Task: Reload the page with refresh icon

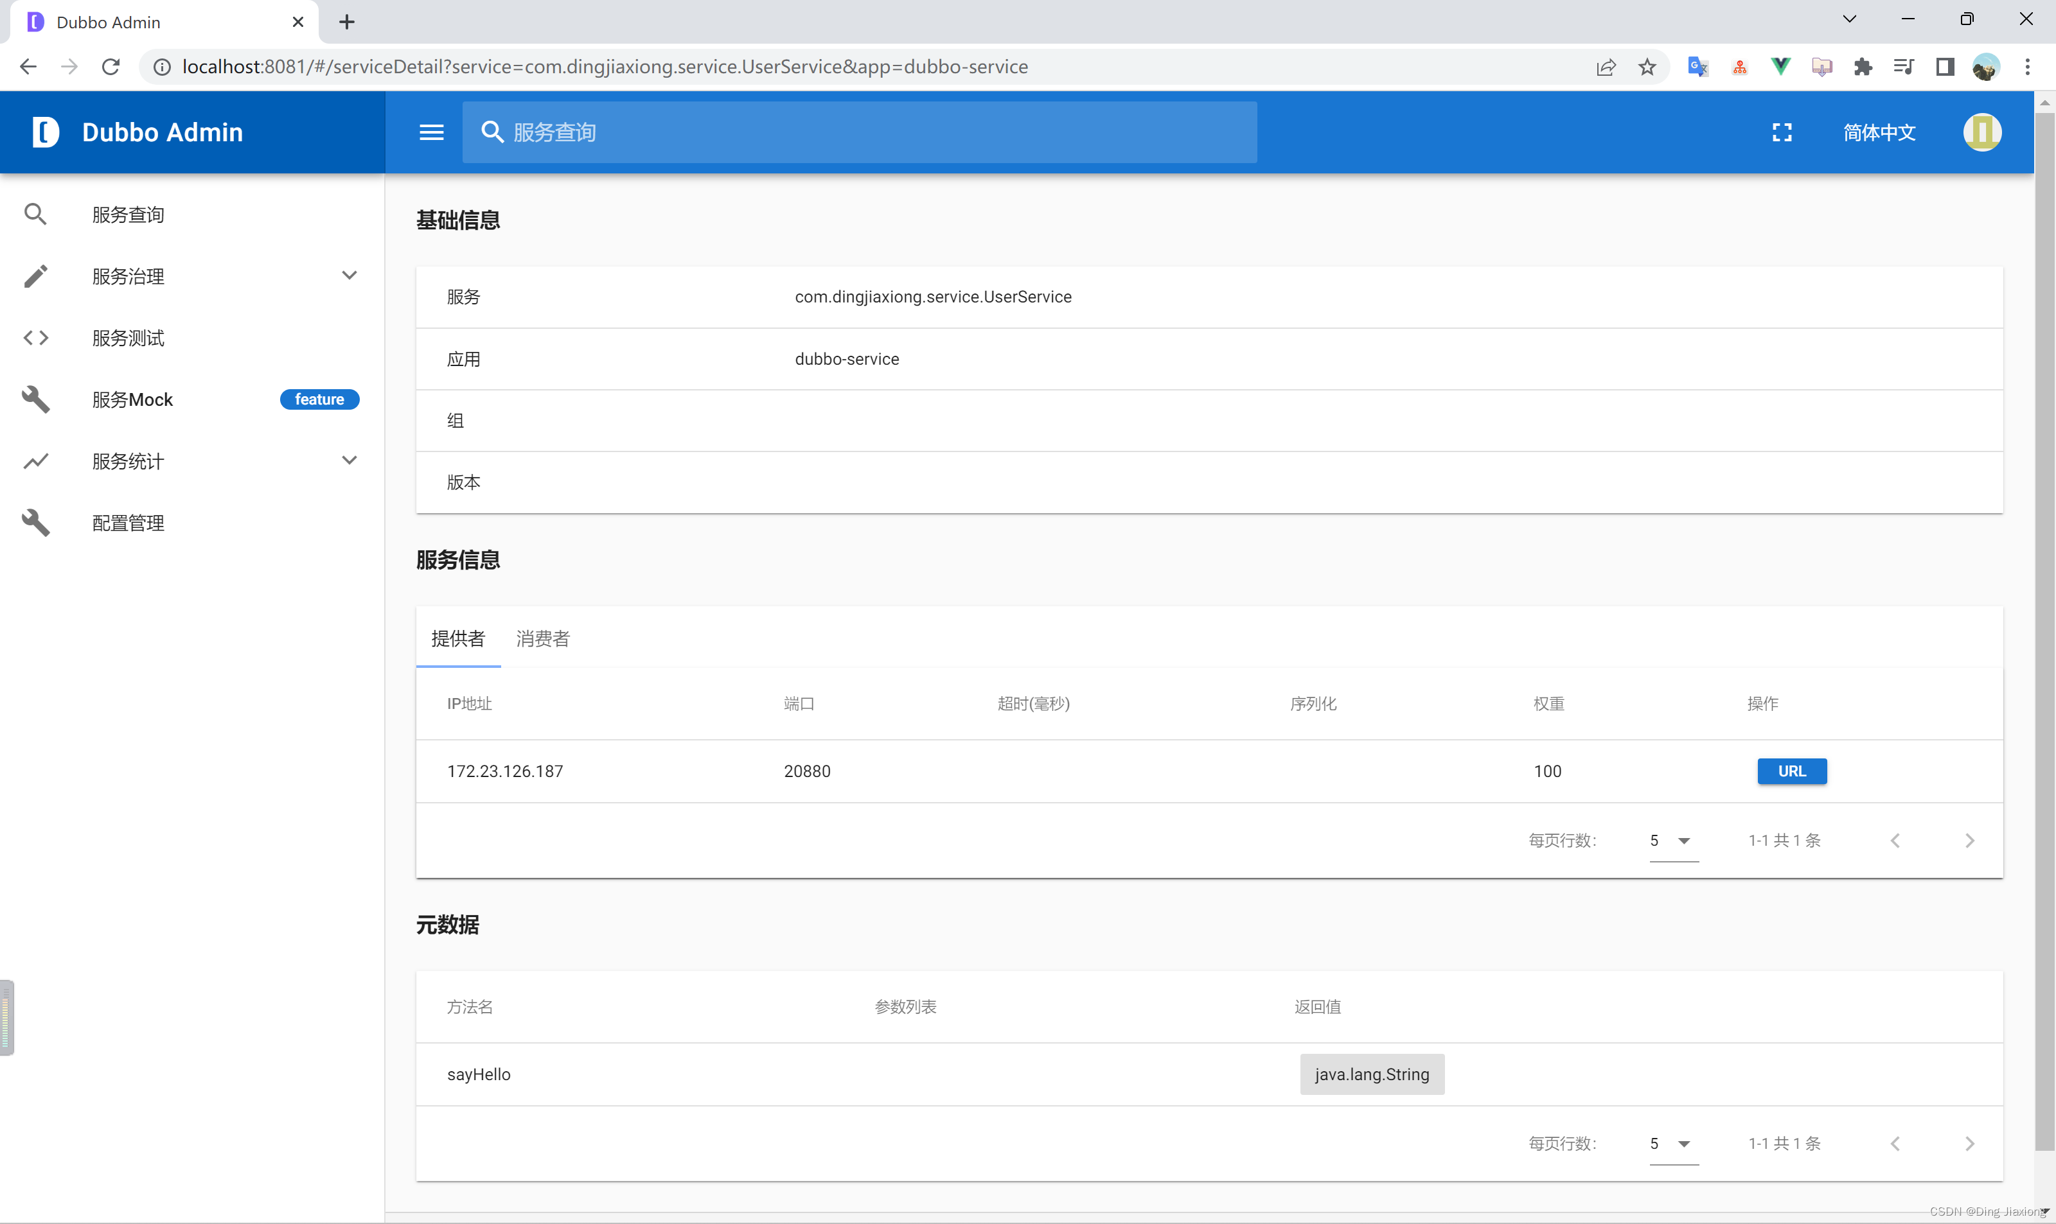Action: (x=111, y=67)
